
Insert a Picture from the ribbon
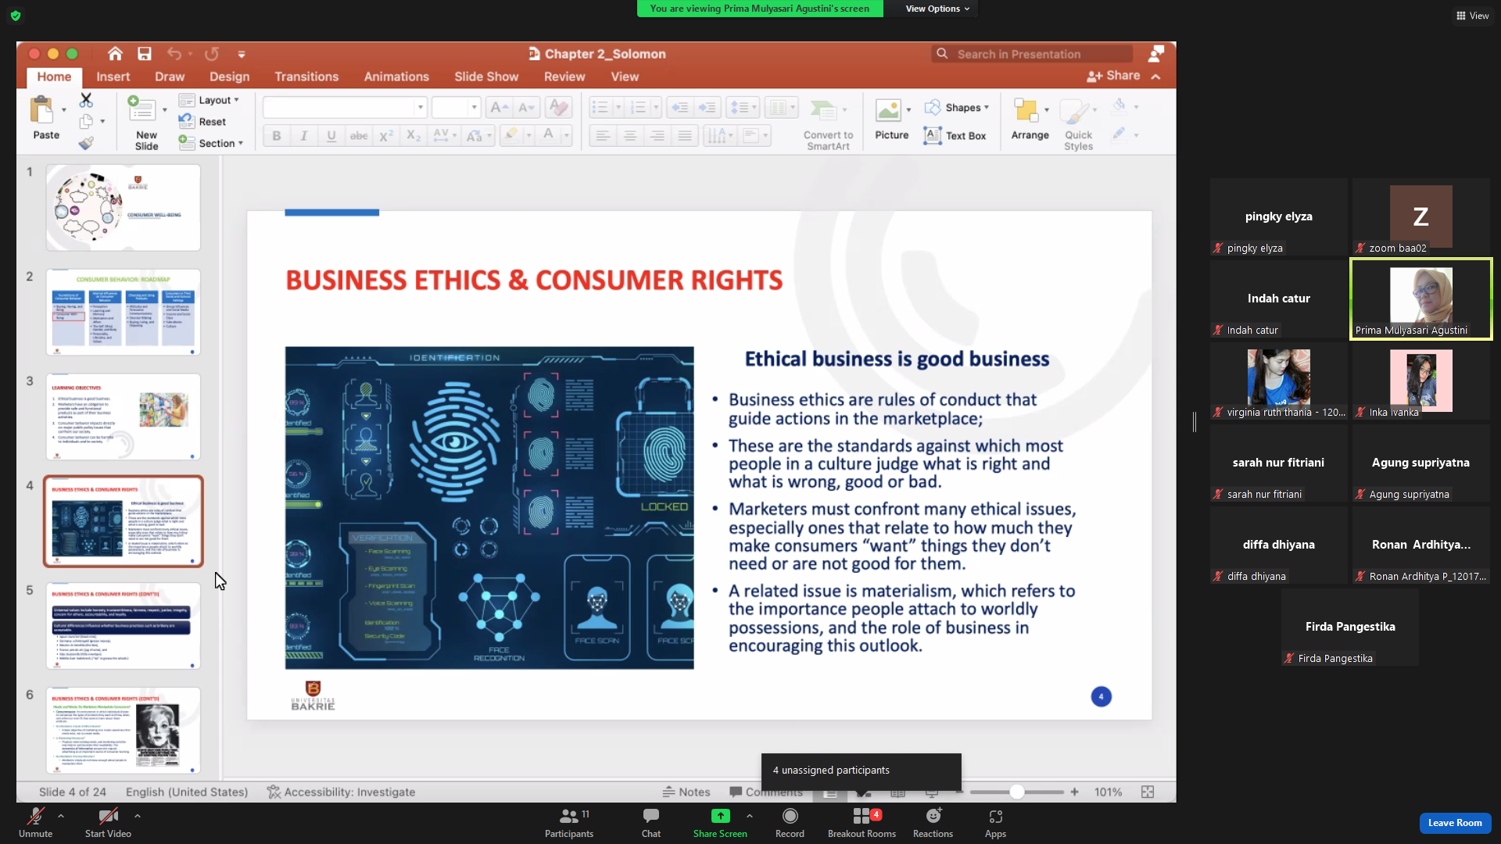(x=891, y=119)
